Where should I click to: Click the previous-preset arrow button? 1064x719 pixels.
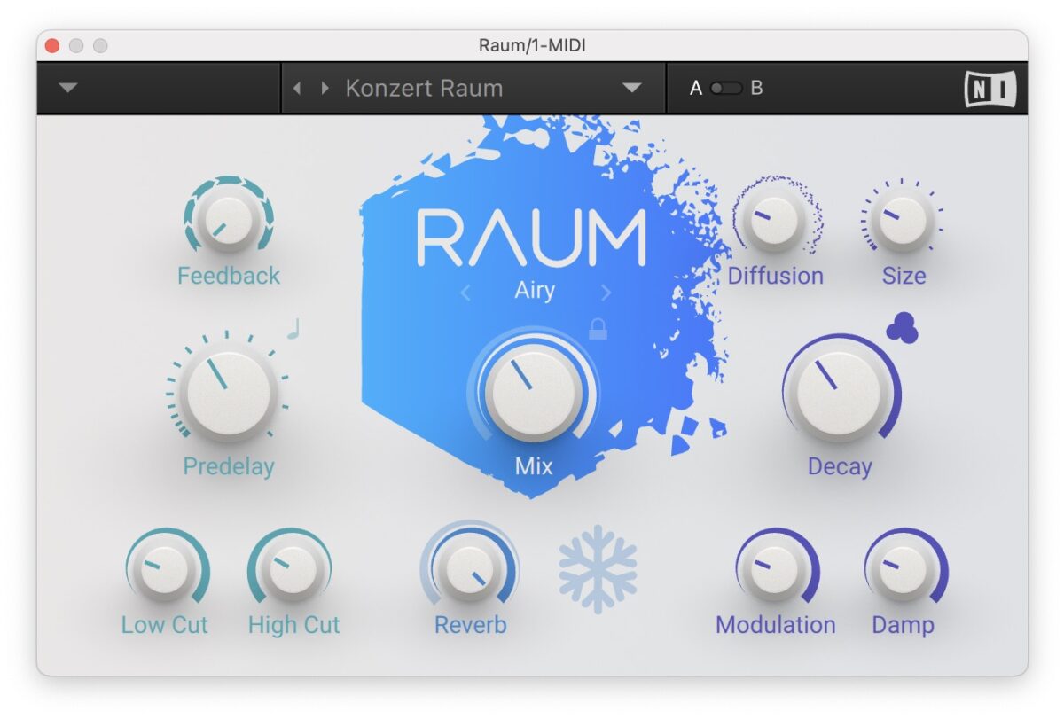(297, 88)
